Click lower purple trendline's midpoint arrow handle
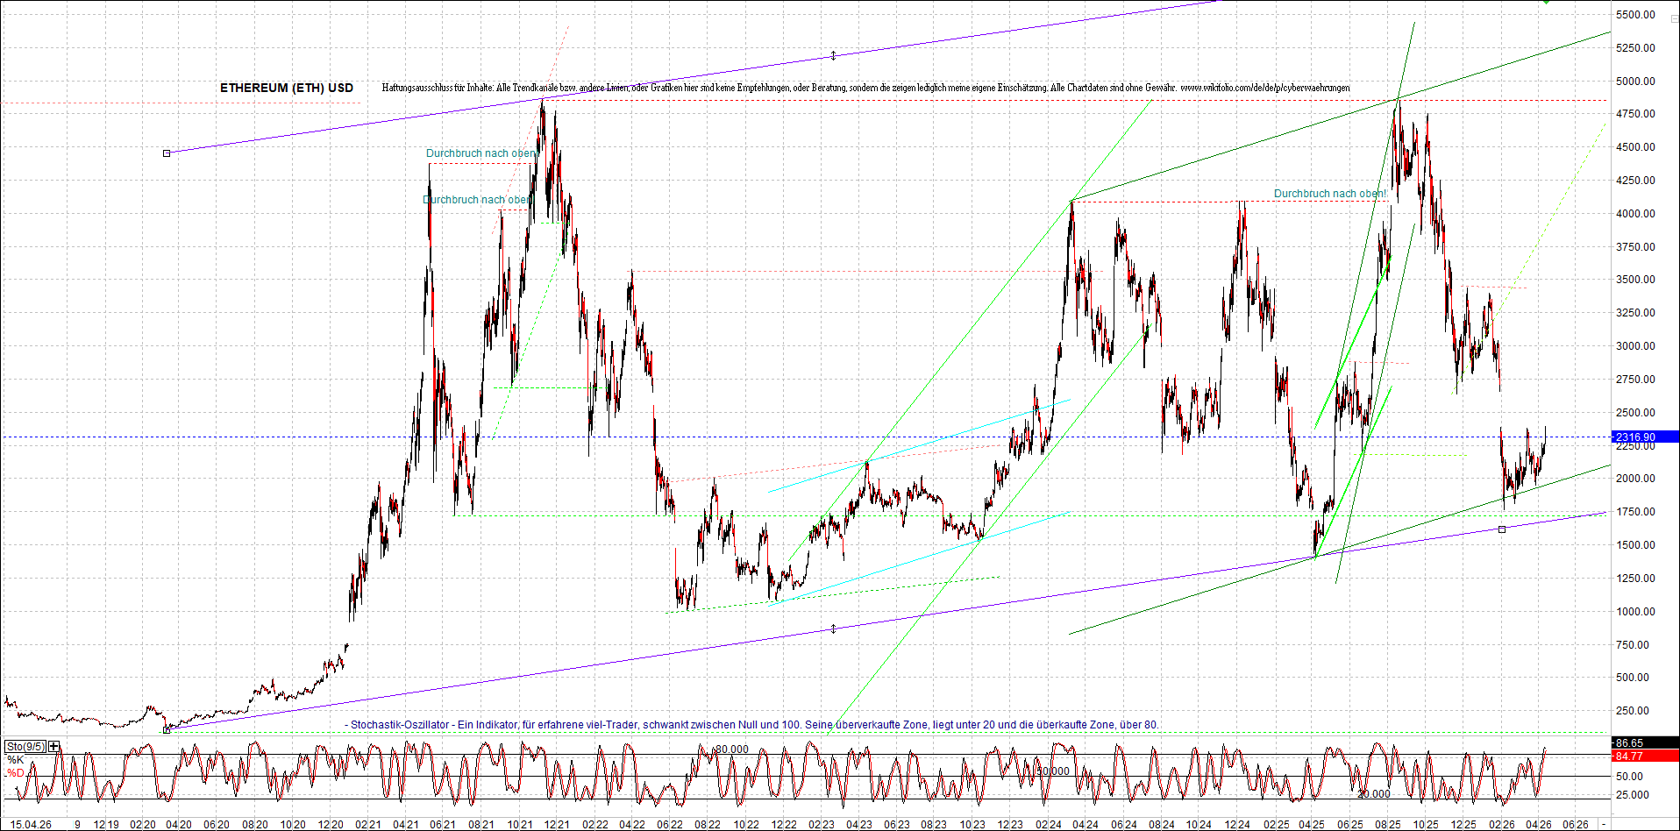 (833, 629)
